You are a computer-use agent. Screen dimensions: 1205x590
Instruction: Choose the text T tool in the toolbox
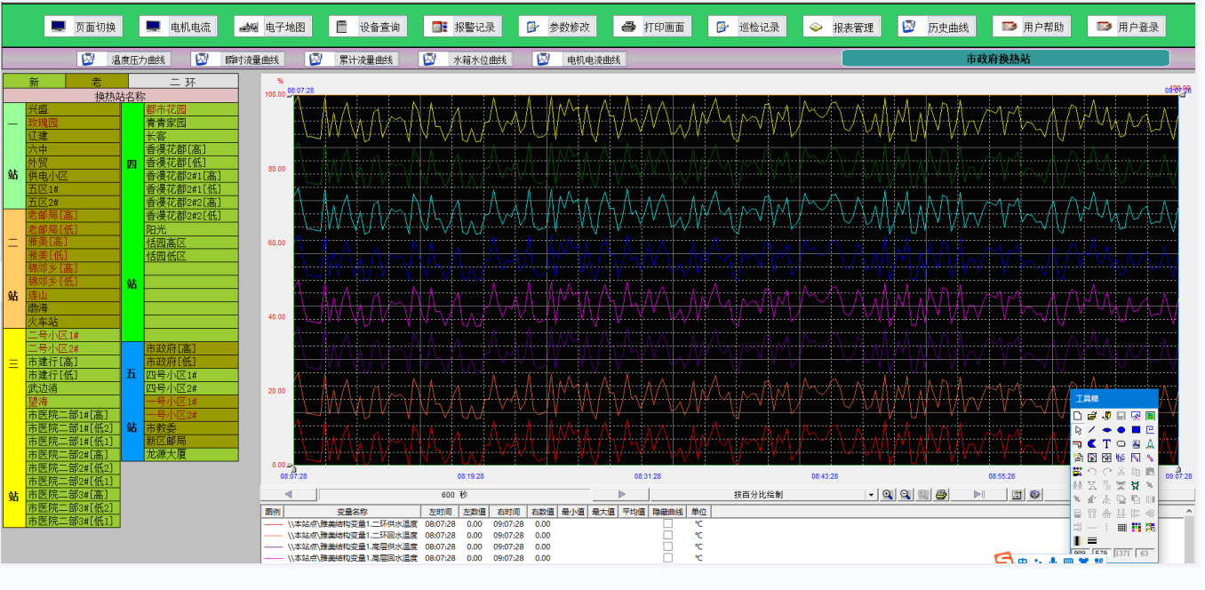[x=1106, y=444]
